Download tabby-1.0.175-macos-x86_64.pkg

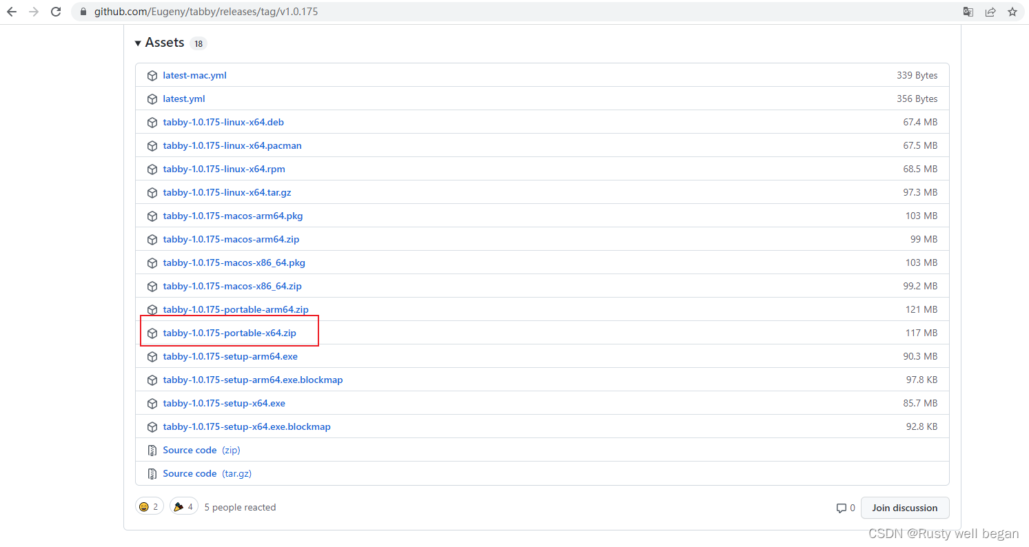coord(234,262)
